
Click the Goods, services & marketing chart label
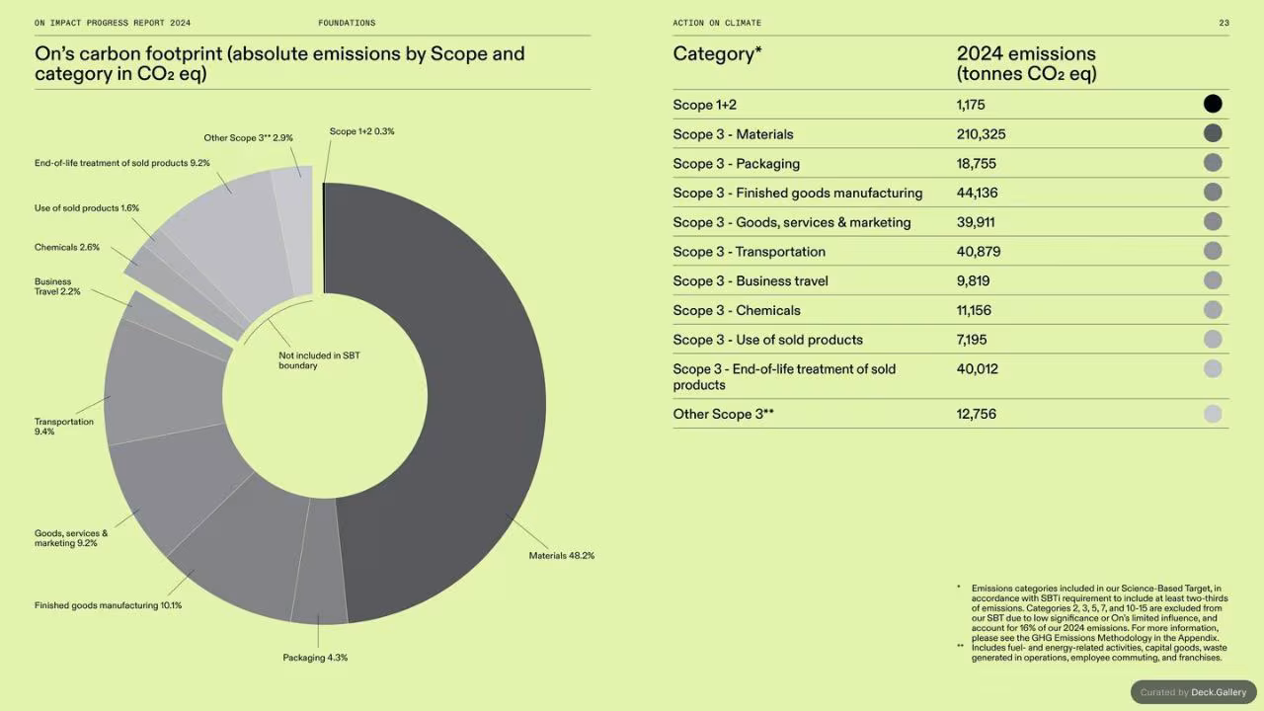click(x=71, y=538)
